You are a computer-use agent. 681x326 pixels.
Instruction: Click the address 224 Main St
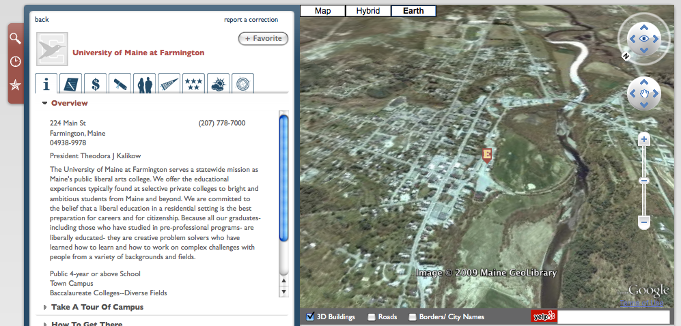pos(68,123)
